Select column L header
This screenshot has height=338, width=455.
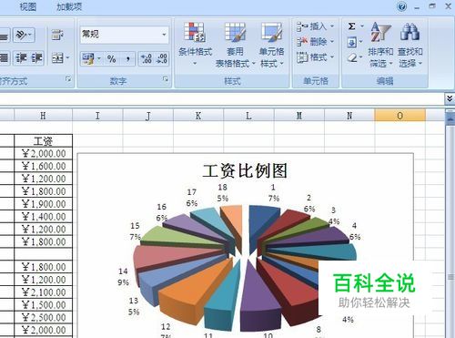pos(248,116)
